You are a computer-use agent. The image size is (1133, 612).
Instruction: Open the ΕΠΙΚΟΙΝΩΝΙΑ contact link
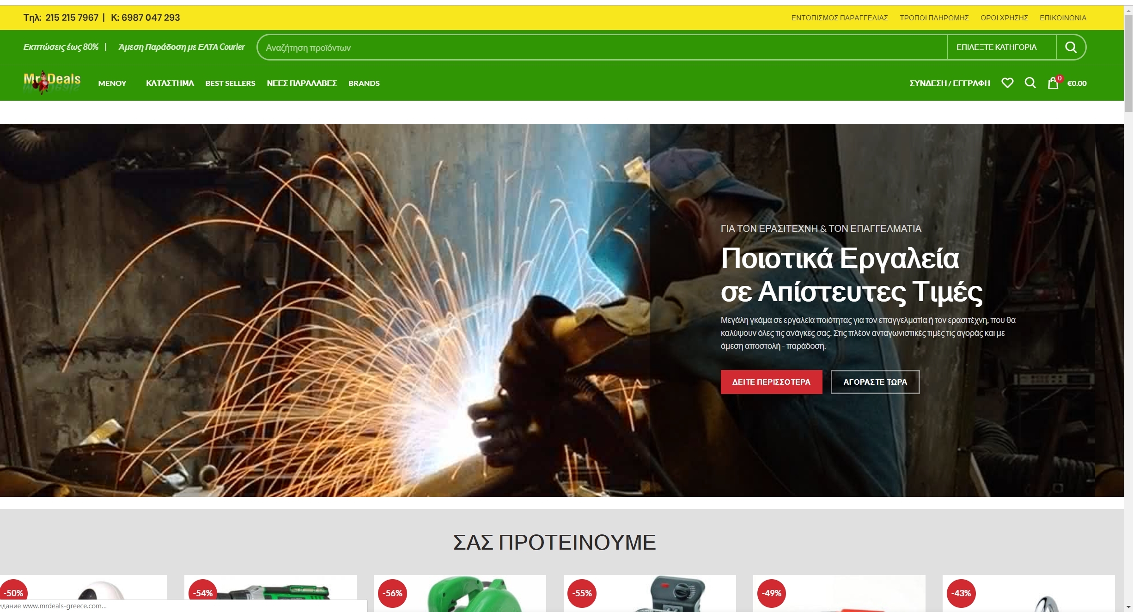(x=1063, y=18)
